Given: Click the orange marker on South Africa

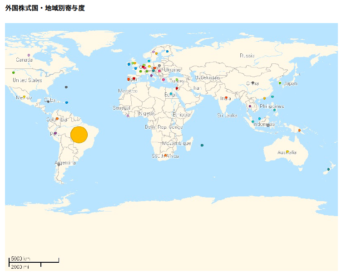Looking at the screenshot, I should click(x=165, y=156).
